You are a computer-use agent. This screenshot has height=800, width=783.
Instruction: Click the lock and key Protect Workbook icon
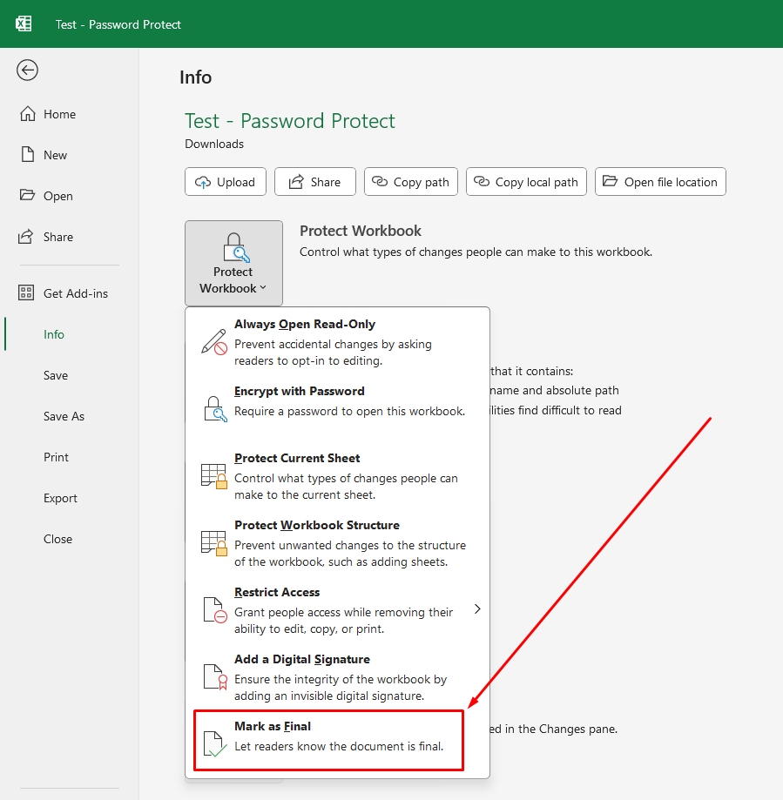coord(236,247)
